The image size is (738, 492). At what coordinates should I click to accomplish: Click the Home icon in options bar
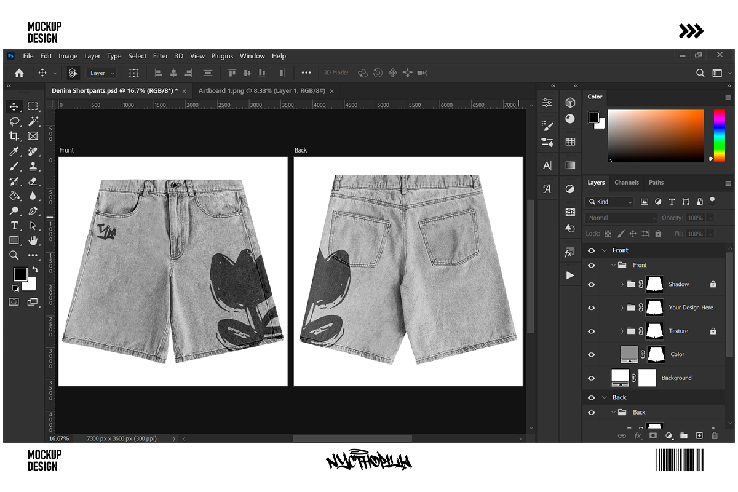(19, 73)
